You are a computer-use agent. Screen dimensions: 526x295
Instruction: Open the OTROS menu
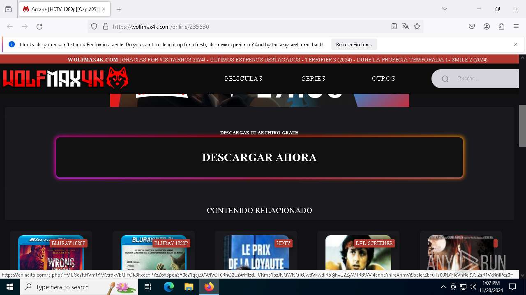(x=383, y=79)
